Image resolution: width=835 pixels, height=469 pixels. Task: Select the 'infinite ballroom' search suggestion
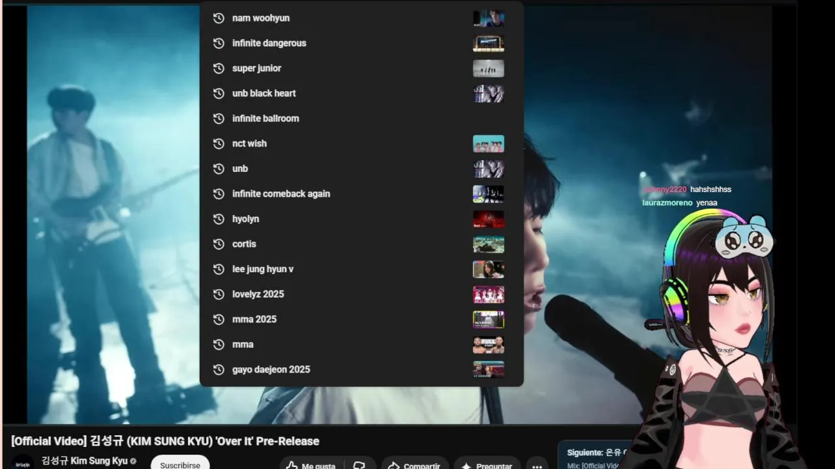point(361,119)
